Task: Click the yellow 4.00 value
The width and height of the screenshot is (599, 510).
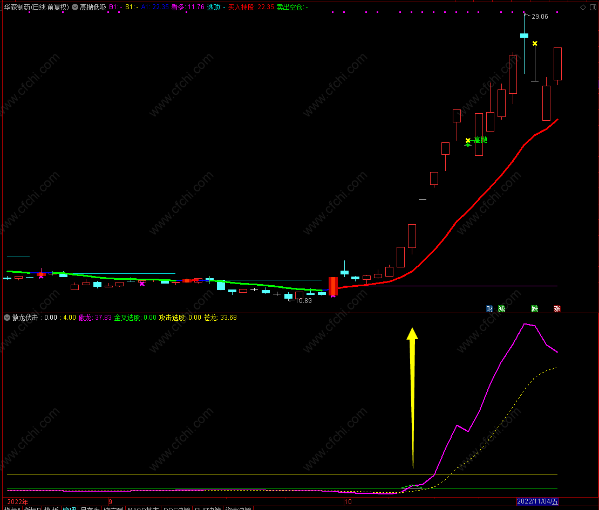Action: pyautogui.click(x=70, y=318)
